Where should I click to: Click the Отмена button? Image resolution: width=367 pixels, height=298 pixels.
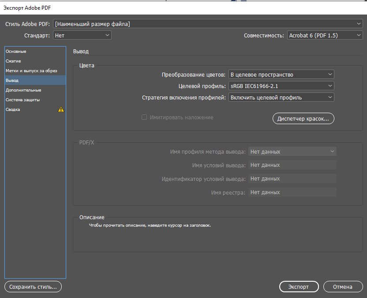[343, 287]
